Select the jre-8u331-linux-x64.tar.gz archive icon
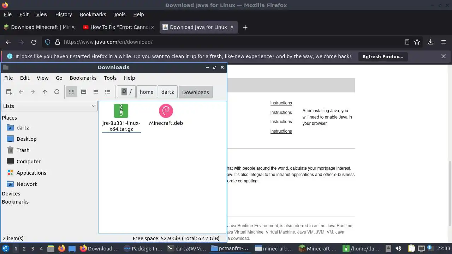Screen dimensions: 452x254 pos(121,111)
